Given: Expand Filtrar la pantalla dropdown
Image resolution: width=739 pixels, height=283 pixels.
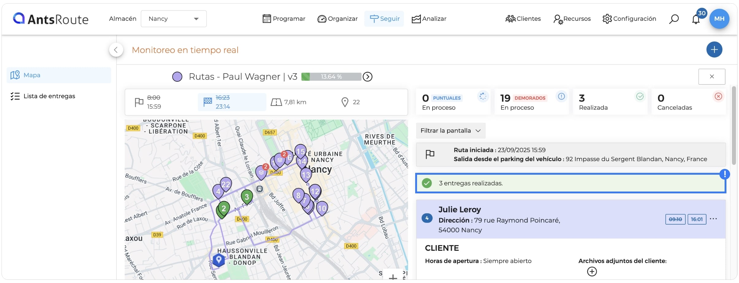Looking at the screenshot, I should [450, 131].
